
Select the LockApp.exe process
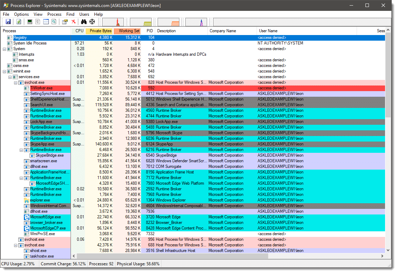click(x=41, y=122)
